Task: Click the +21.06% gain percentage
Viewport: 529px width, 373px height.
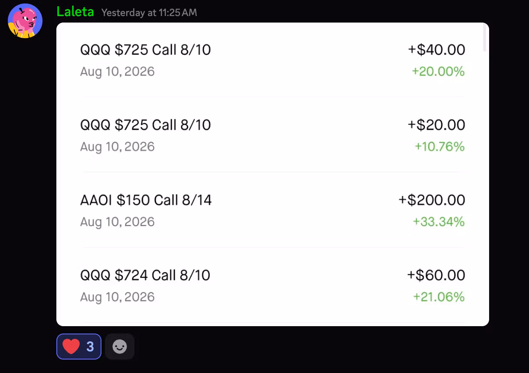Action: tap(439, 297)
